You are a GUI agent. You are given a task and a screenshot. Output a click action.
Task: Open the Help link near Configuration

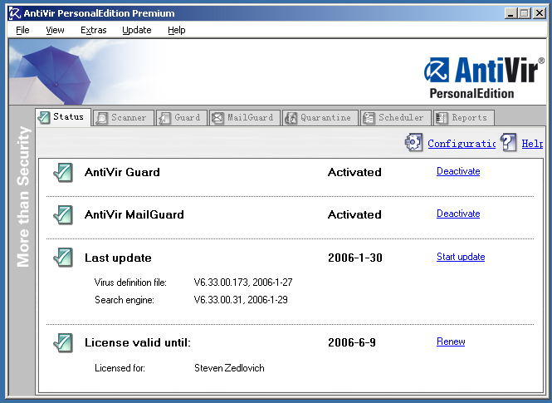pos(532,144)
